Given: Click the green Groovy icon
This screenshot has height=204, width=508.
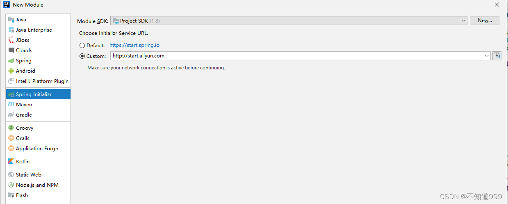Looking at the screenshot, I should 11,128.
